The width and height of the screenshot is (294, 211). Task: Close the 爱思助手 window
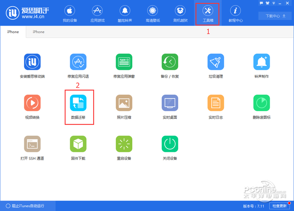coord(287,3)
